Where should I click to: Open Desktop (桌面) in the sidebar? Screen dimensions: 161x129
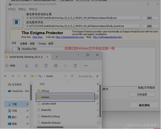click(12, 124)
